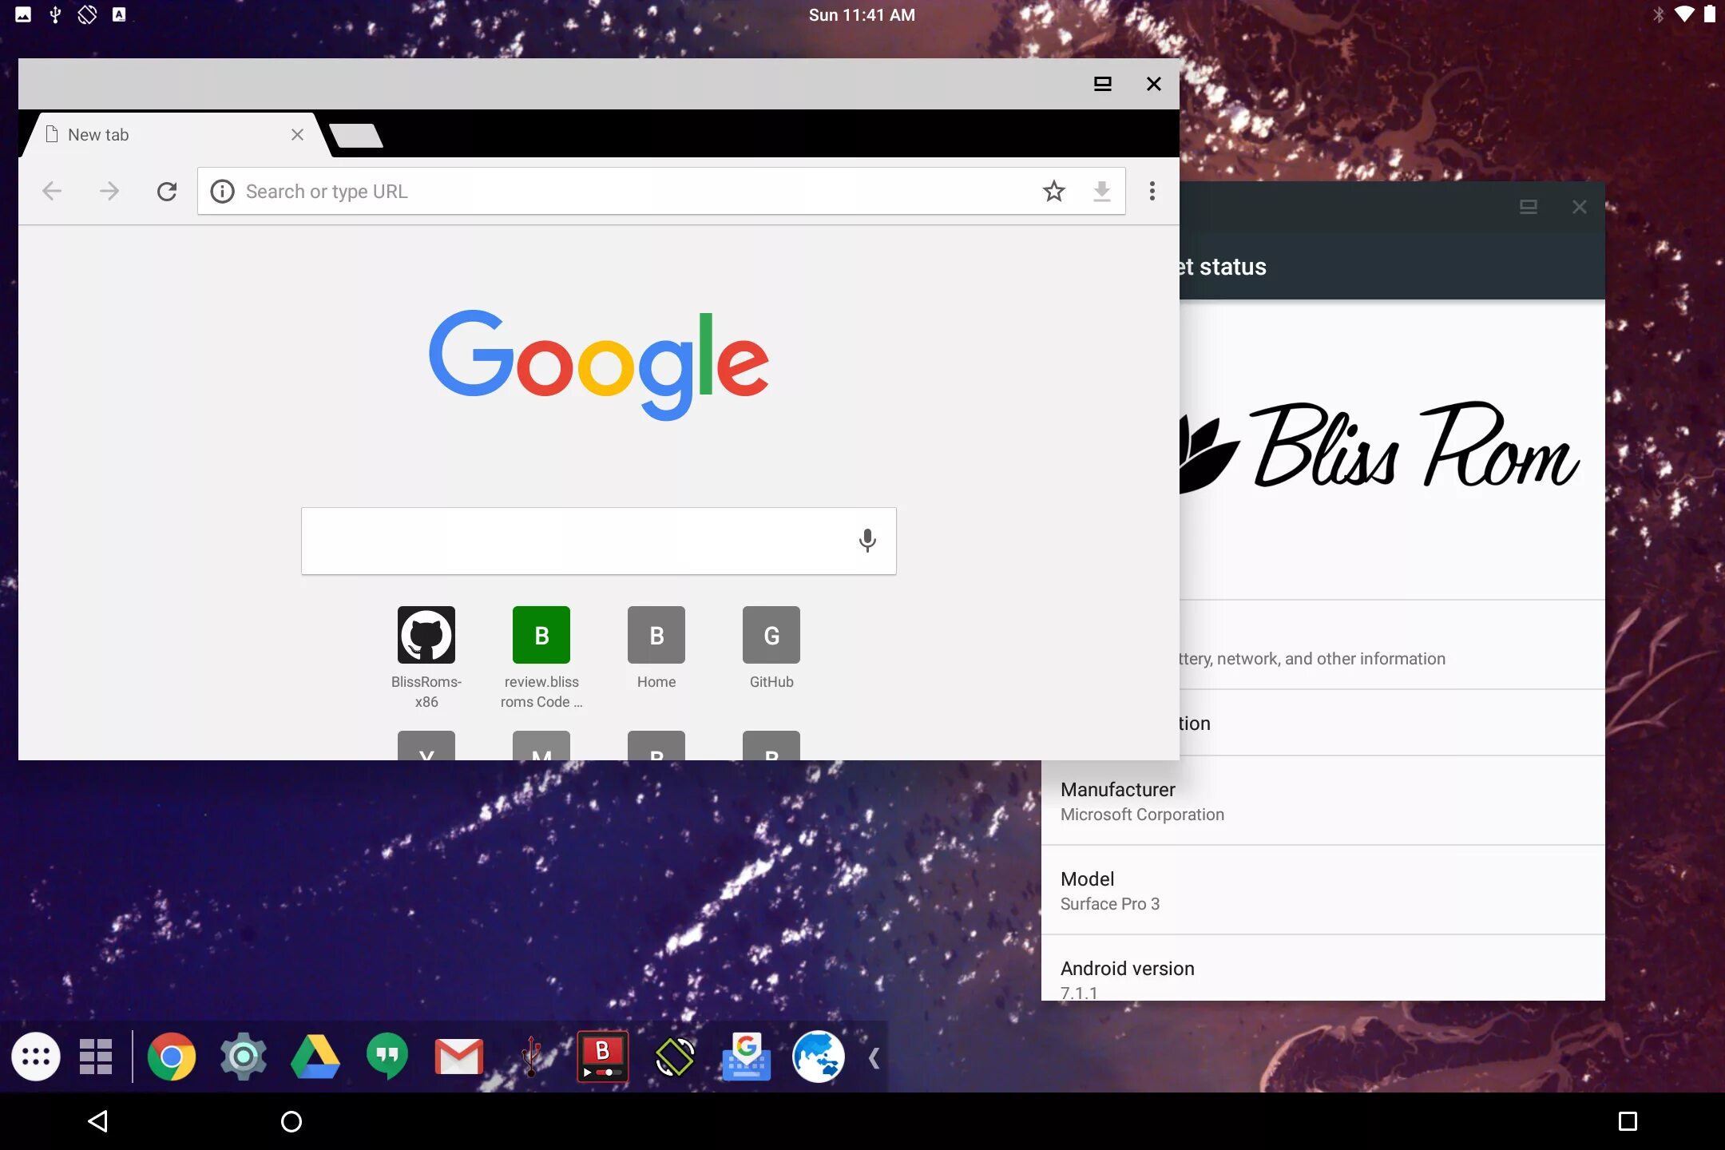The image size is (1725, 1150).
Task: Launch Chrome from the taskbar
Action: pos(172,1057)
